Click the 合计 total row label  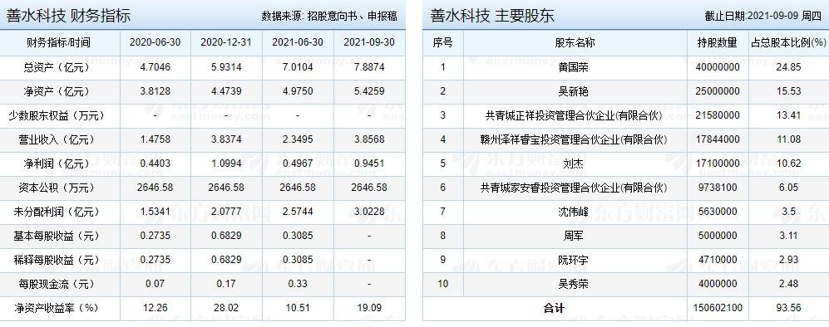click(554, 309)
